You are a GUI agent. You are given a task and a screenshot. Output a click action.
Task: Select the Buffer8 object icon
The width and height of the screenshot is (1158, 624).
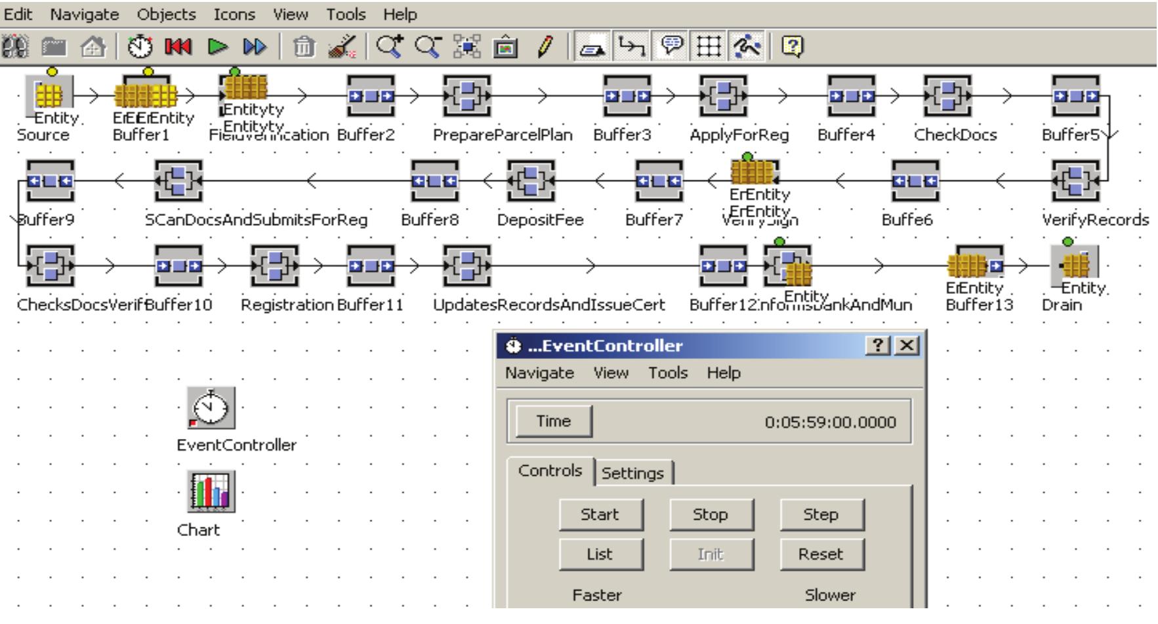pos(435,180)
